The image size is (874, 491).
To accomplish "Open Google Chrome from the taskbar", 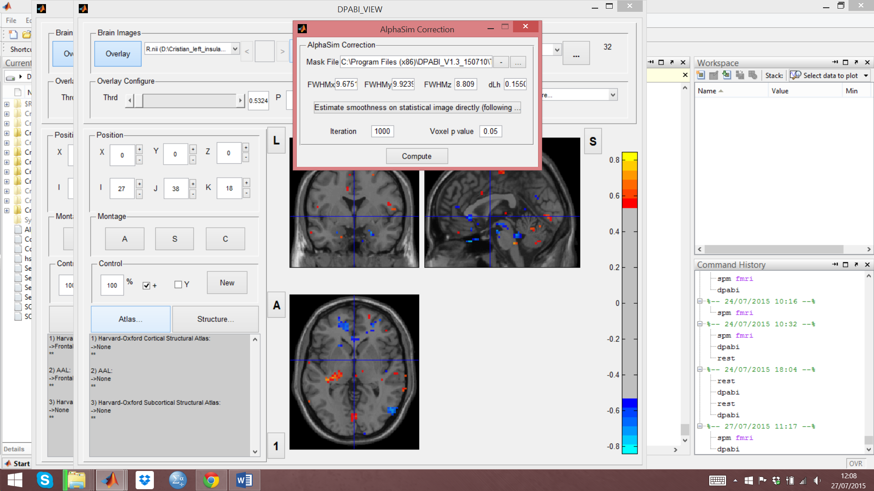I will [211, 480].
